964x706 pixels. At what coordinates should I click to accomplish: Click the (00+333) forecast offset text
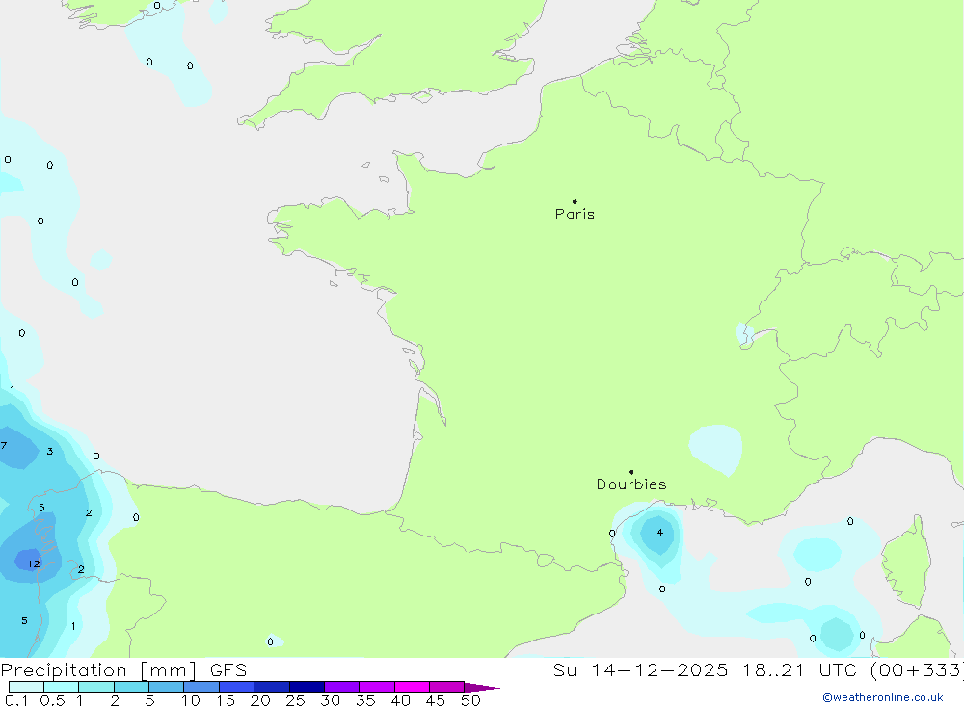pos(917,669)
